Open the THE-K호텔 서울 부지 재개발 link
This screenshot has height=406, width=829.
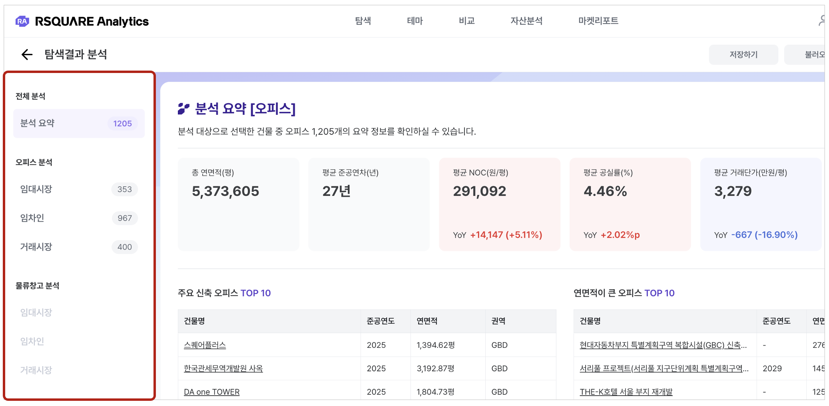pos(626,392)
